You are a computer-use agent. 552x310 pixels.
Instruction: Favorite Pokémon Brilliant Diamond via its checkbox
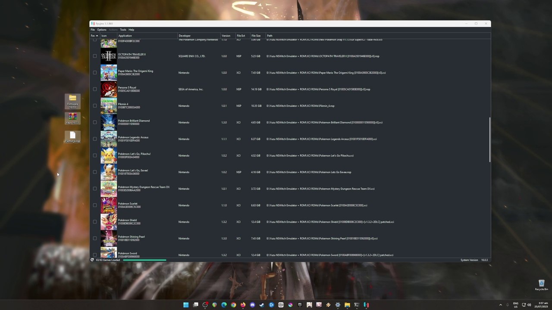pyautogui.click(x=95, y=122)
